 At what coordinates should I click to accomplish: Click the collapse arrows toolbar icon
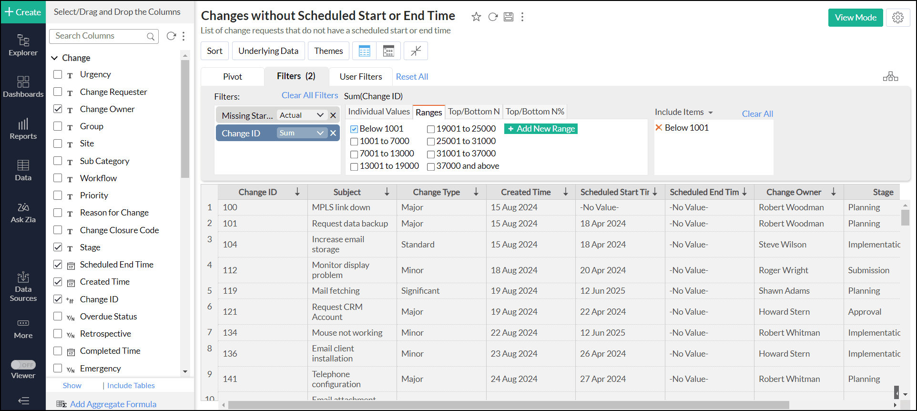pyautogui.click(x=416, y=51)
